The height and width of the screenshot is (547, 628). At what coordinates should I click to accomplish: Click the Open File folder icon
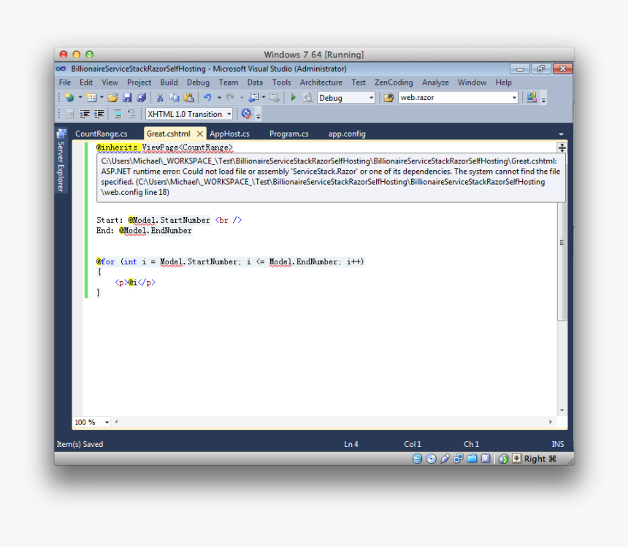tap(113, 97)
